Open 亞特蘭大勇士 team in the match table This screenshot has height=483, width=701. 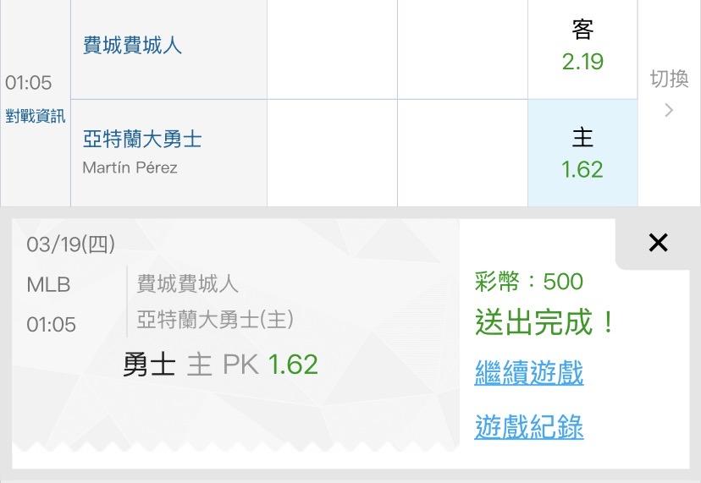tap(142, 139)
